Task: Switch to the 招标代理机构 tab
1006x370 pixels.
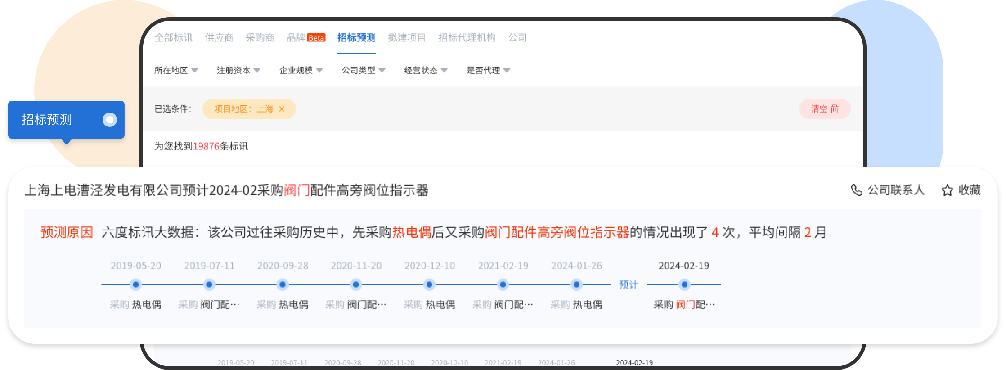Action: (x=467, y=38)
